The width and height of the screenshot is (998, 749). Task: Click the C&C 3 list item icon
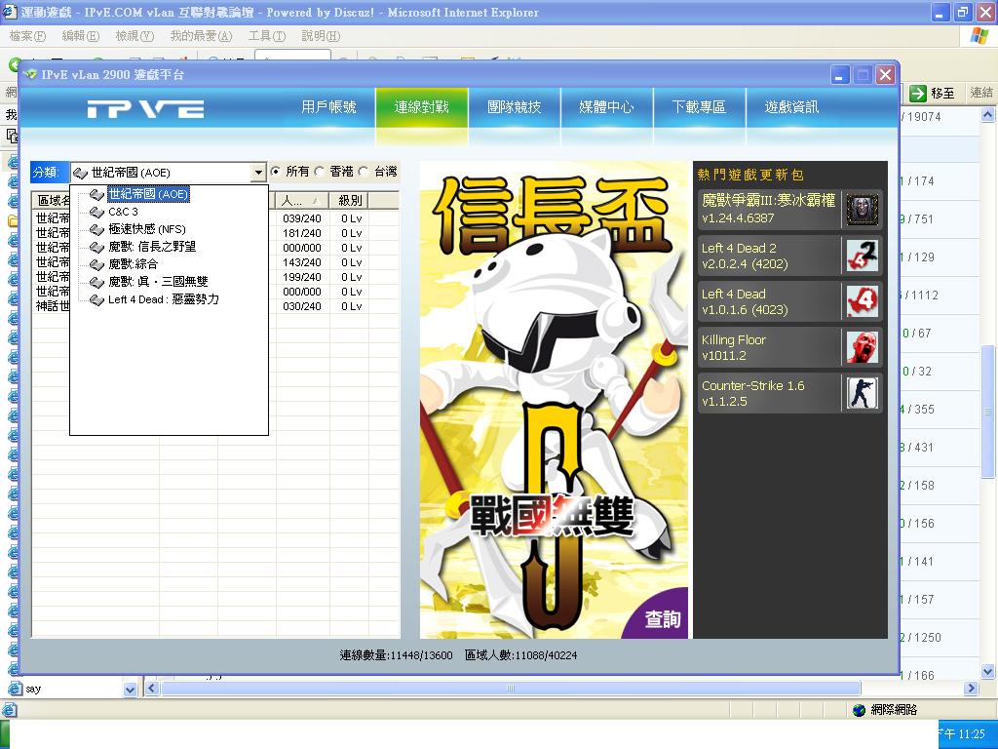96,212
